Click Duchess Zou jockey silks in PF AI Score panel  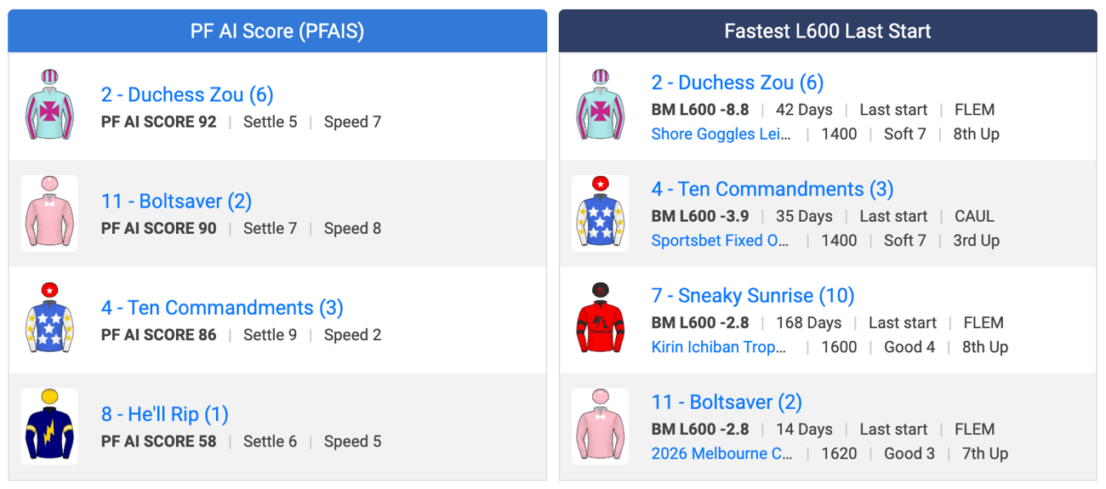tap(49, 107)
